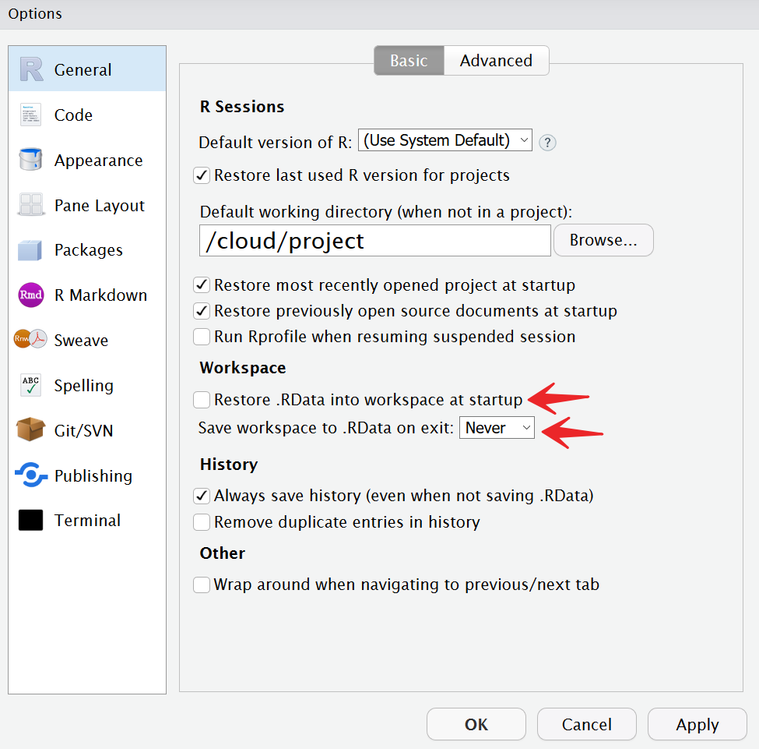Open the Code section icon
759x749 pixels.
pos(31,115)
